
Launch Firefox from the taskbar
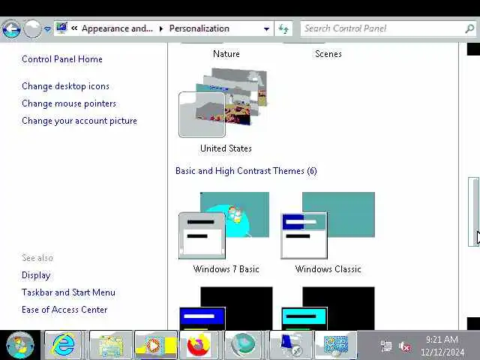199,345
